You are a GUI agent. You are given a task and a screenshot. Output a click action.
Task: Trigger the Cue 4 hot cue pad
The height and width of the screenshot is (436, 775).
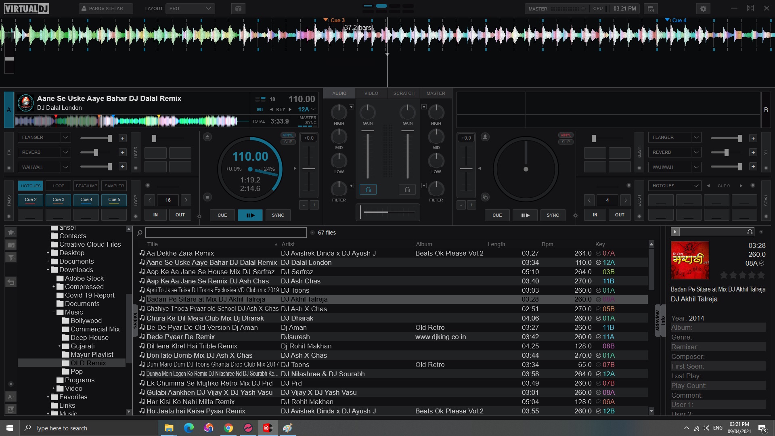point(86,199)
